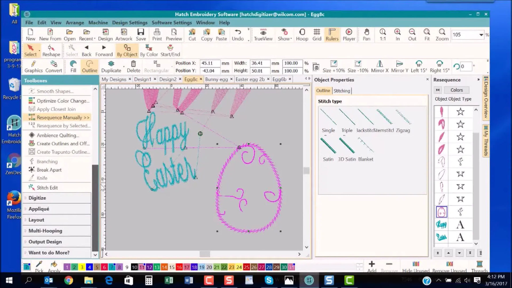Switch selection to By Color
Screen dimensions: 512x288
(x=149, y=51)
